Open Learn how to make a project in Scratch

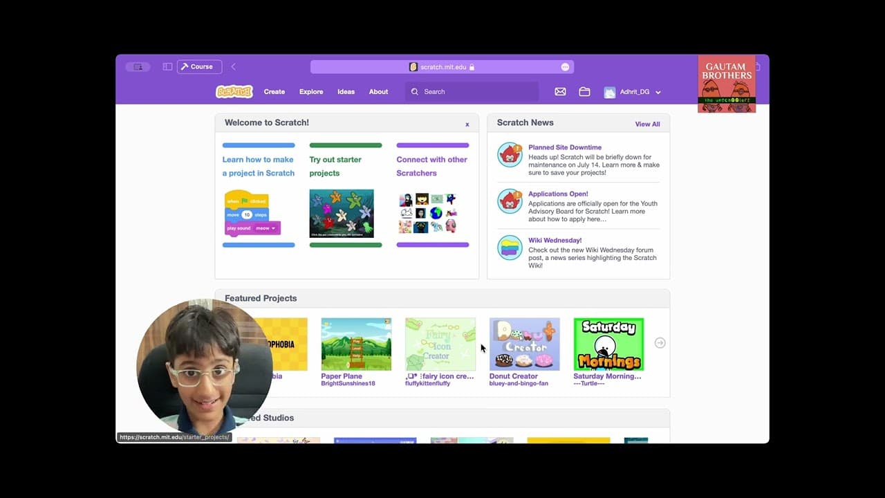point(259,166)
